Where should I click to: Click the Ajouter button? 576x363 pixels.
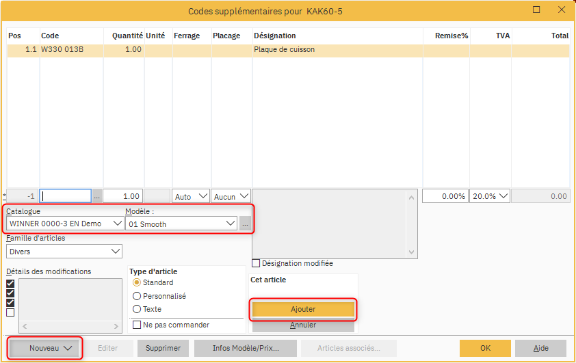[303, 309]
